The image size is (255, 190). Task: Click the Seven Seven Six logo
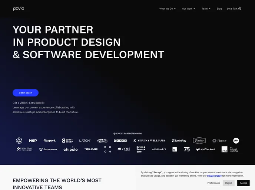(141, 149)
